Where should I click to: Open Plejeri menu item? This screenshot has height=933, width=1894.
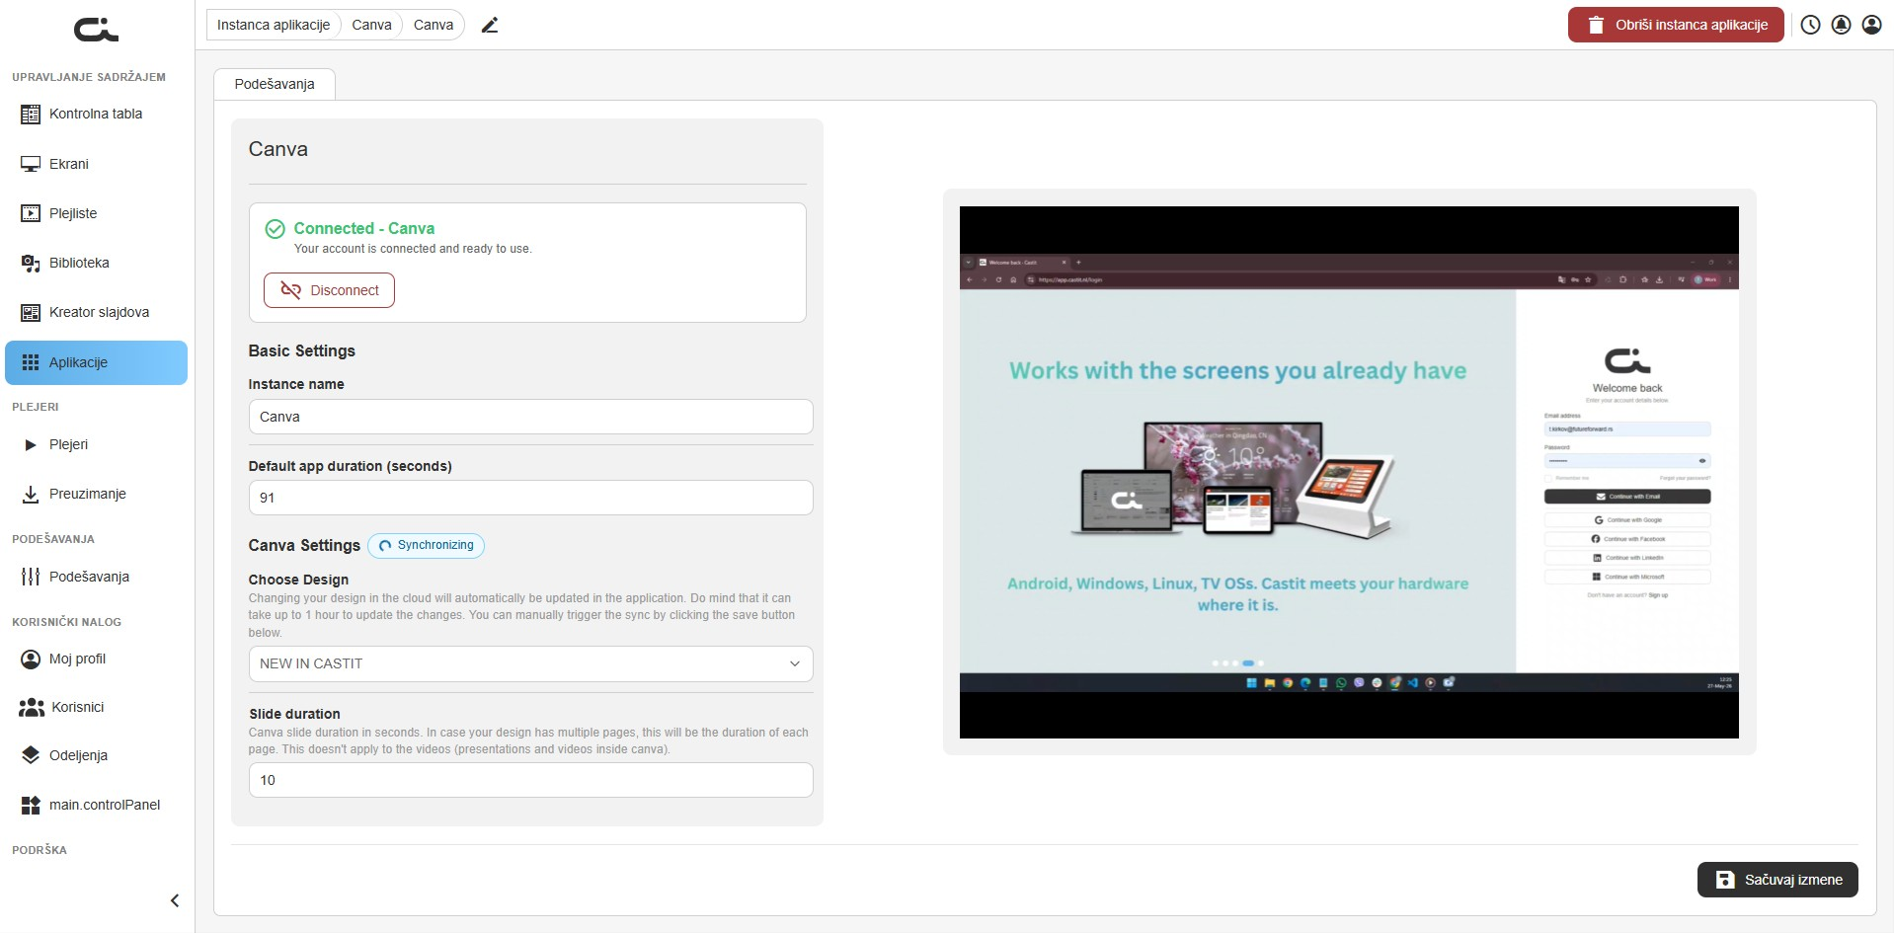pos(96,445)
